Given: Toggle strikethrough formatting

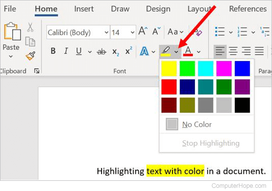Looking at the screenshot, I should [102, 52].
